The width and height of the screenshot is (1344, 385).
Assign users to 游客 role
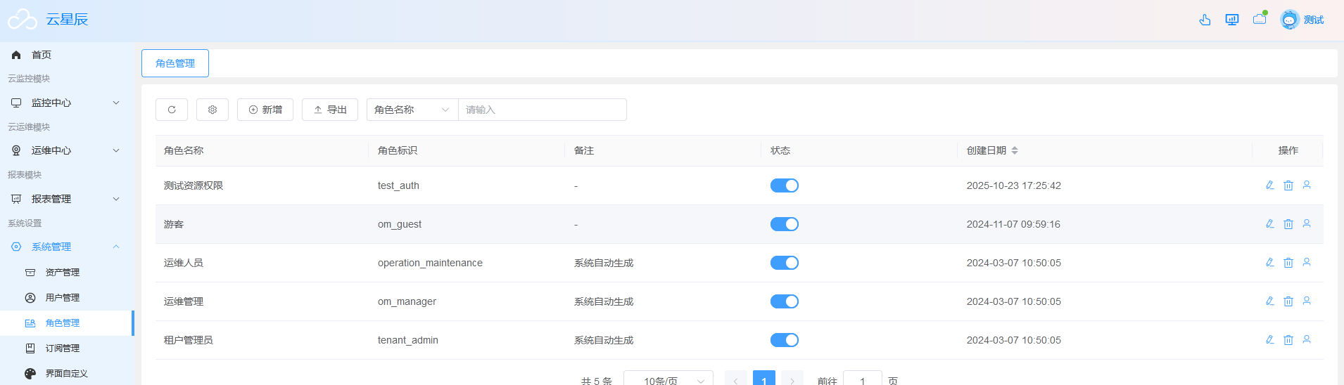coord(1307,224)
